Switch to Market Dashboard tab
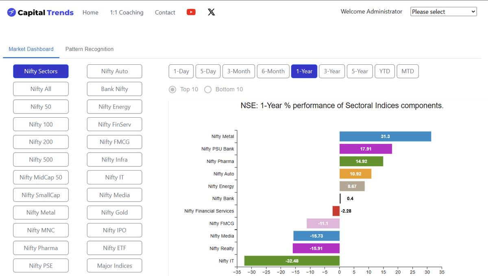 31,49
